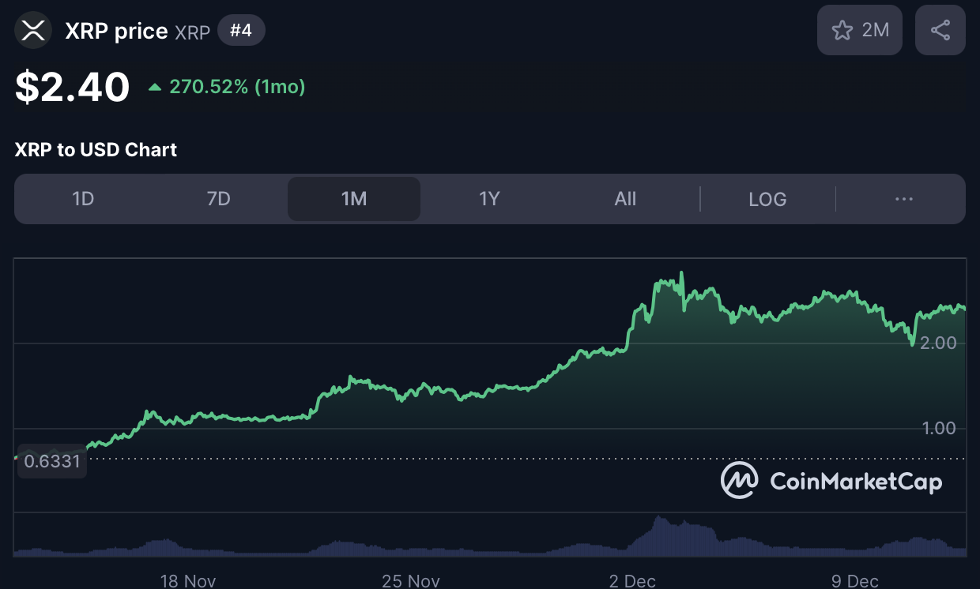
Task: Click the 1.00 y-axis label
Action: (x=939, y=429)
